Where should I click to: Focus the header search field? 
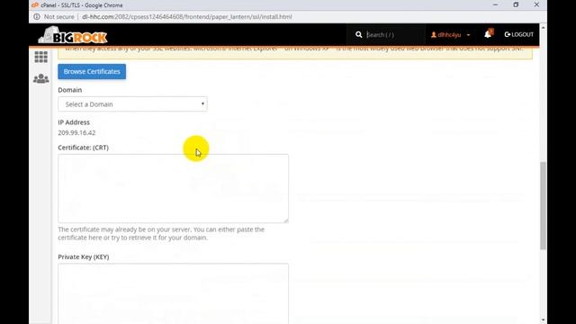point(394,34)
